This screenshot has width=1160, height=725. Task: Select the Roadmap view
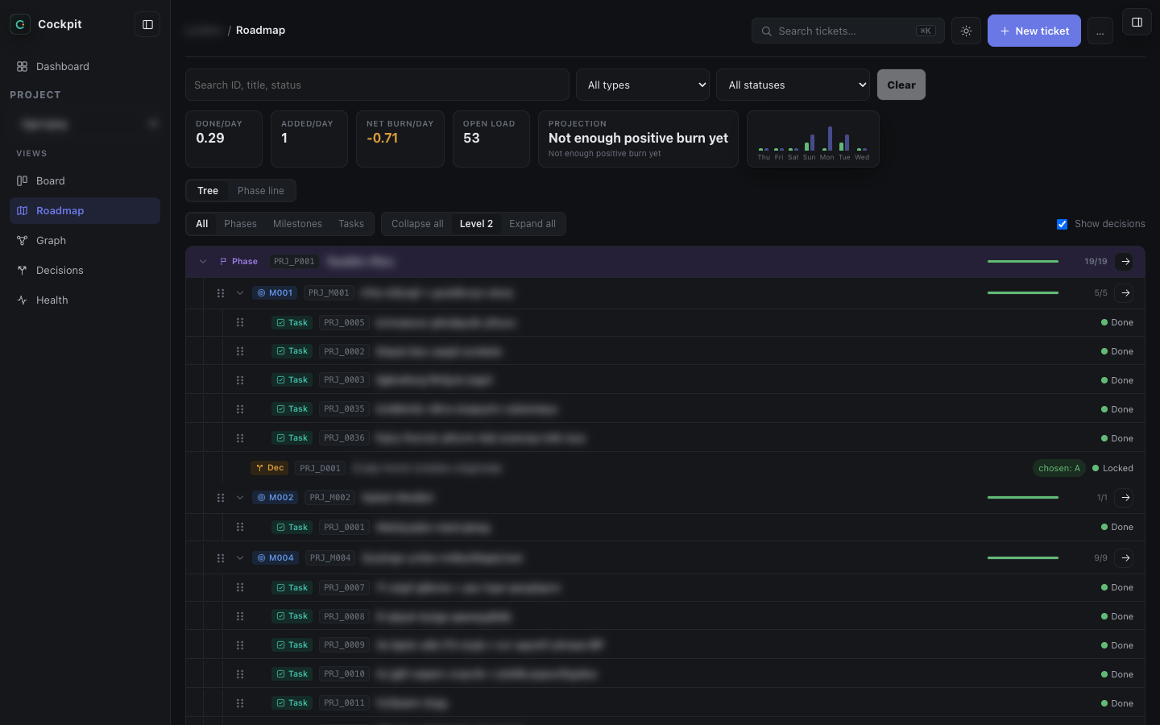pos(85,210)
